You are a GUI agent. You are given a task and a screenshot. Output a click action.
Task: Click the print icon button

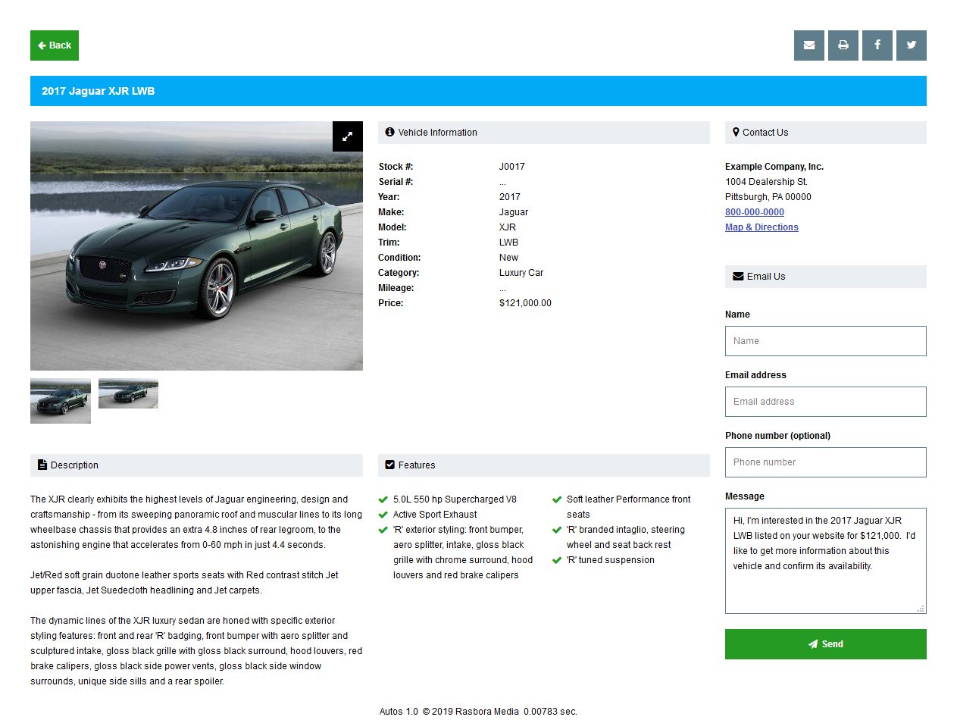843,45
